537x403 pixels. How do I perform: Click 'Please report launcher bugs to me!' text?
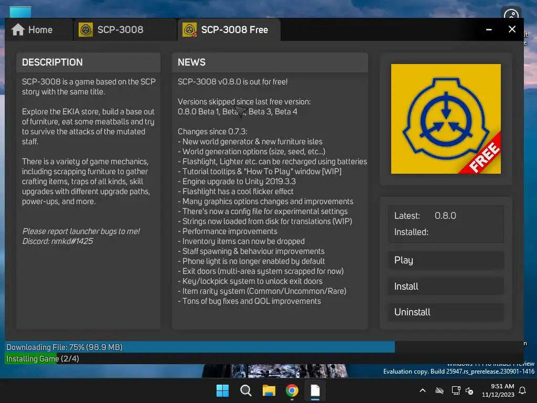[81, 231]
